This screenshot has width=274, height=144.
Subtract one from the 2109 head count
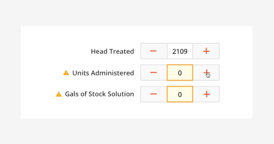pos(153,51)
